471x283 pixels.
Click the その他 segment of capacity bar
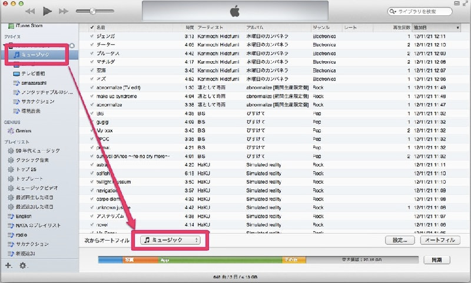coord(294,260)
